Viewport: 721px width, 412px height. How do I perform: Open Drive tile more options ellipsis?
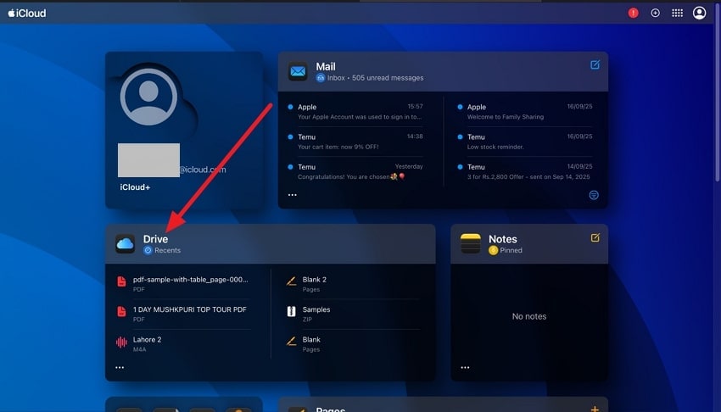tap(120, 367)
